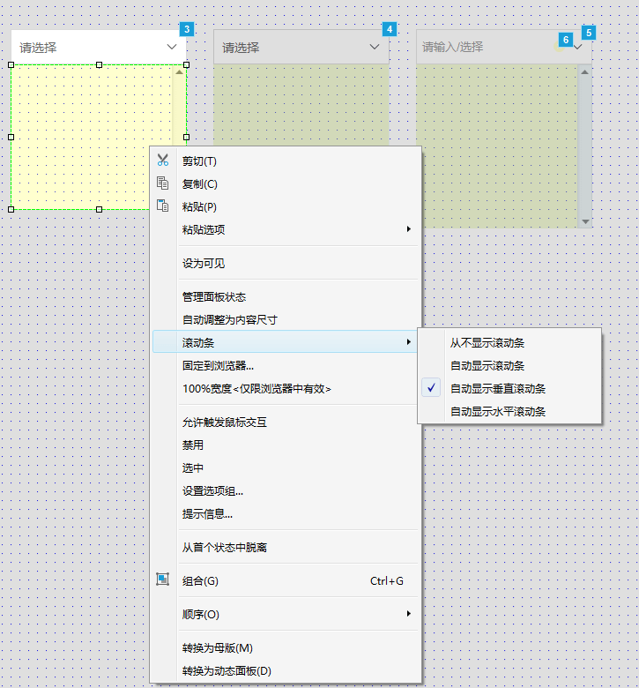This screenshot has width=639, height=688.
Task: Choose 100%宽度 browser-only entry
Action: [286, 388]
